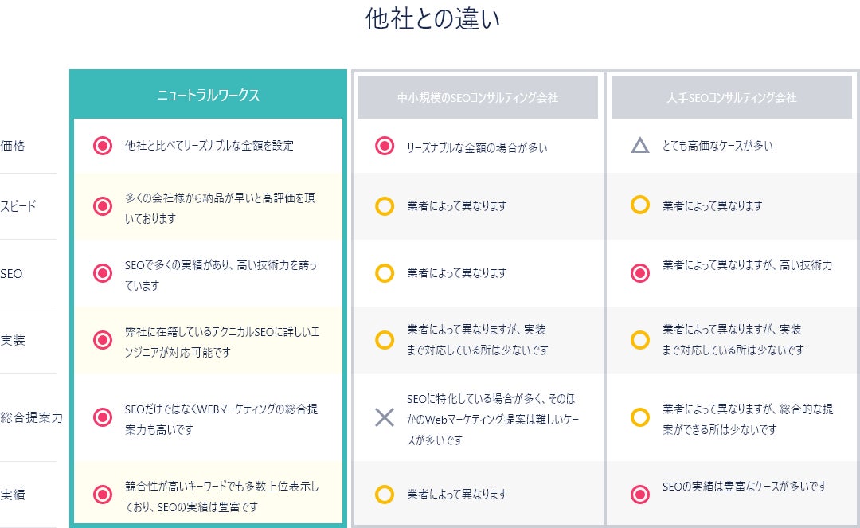The image size is (860, 528).
Task: Click the 価格 row label
Action: [13, 146]
